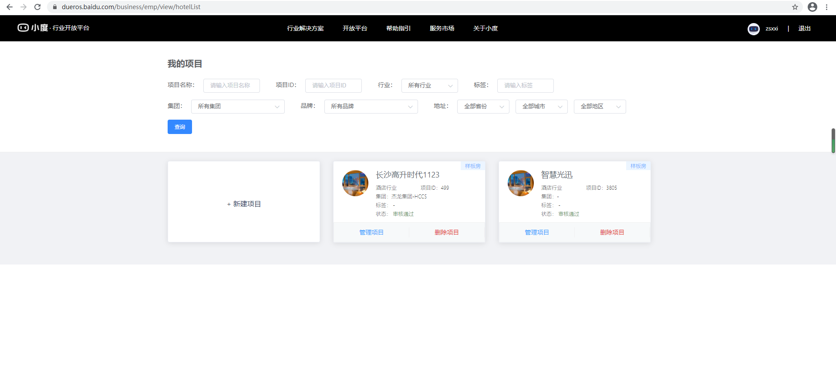
Task: Click the zsxxi user avatar
Action: point(753,29)
